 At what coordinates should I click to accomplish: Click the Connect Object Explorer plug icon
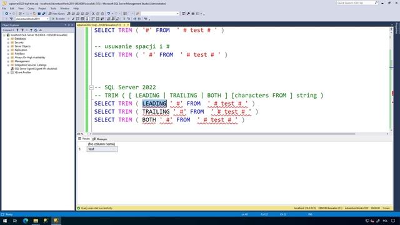(17, 30)
